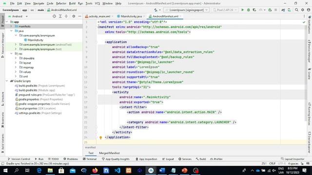The width and height of the screenshot is (312, 175).
Task: Expand the values folder
Action: tap(16, 72)
